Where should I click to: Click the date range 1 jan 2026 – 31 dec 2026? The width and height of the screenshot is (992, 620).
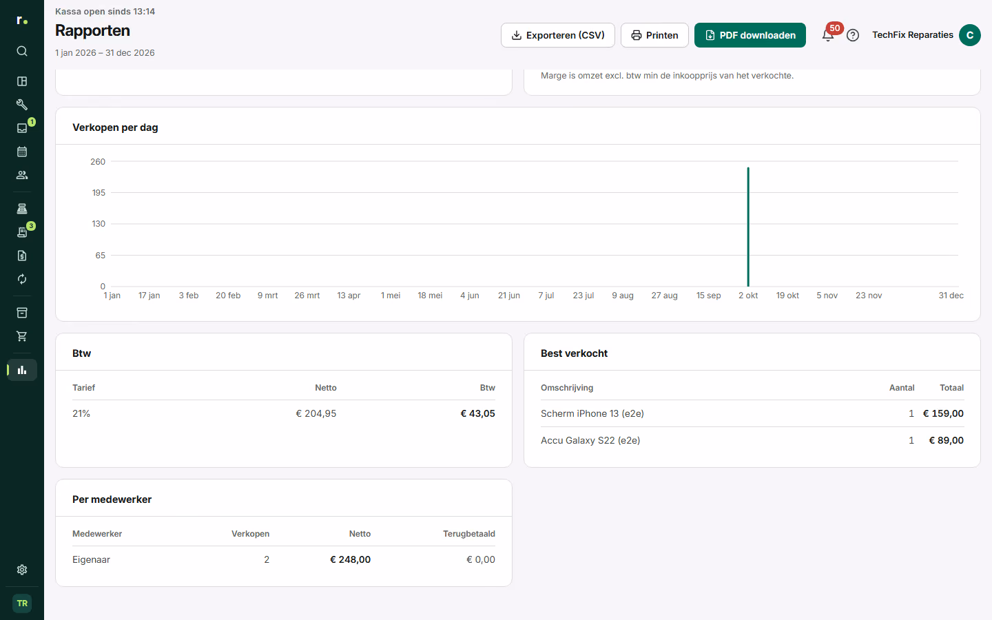[x=105, y=53]
